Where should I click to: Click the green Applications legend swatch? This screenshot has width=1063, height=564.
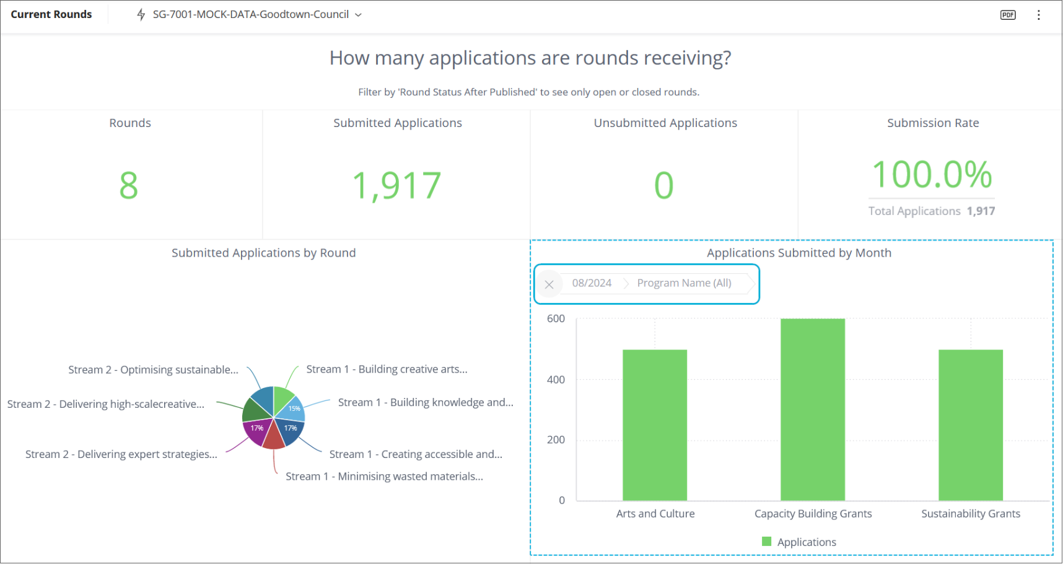click(x=766, y=542)
